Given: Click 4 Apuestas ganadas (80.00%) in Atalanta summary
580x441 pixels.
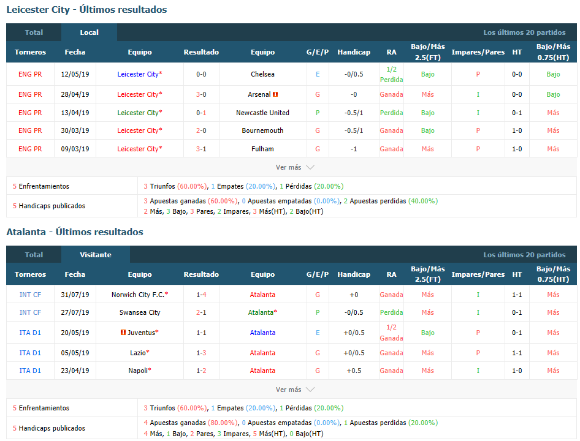Looking at the screenshot, I should pos(191,423).
